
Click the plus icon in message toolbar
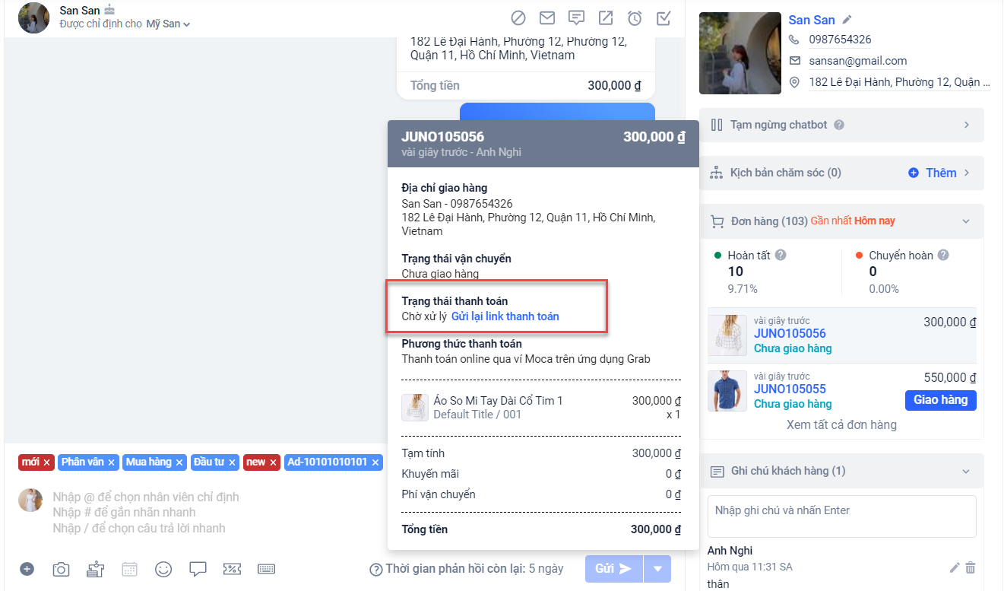[27, 569]
